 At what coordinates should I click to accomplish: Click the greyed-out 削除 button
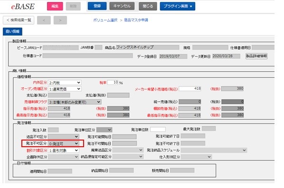click(x=73, y=6)
